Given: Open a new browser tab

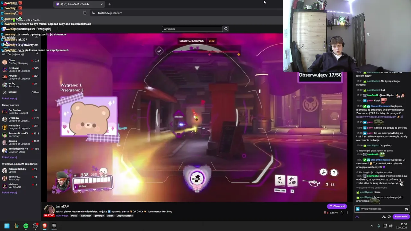Looking at the screenshot, I should 109,4.
